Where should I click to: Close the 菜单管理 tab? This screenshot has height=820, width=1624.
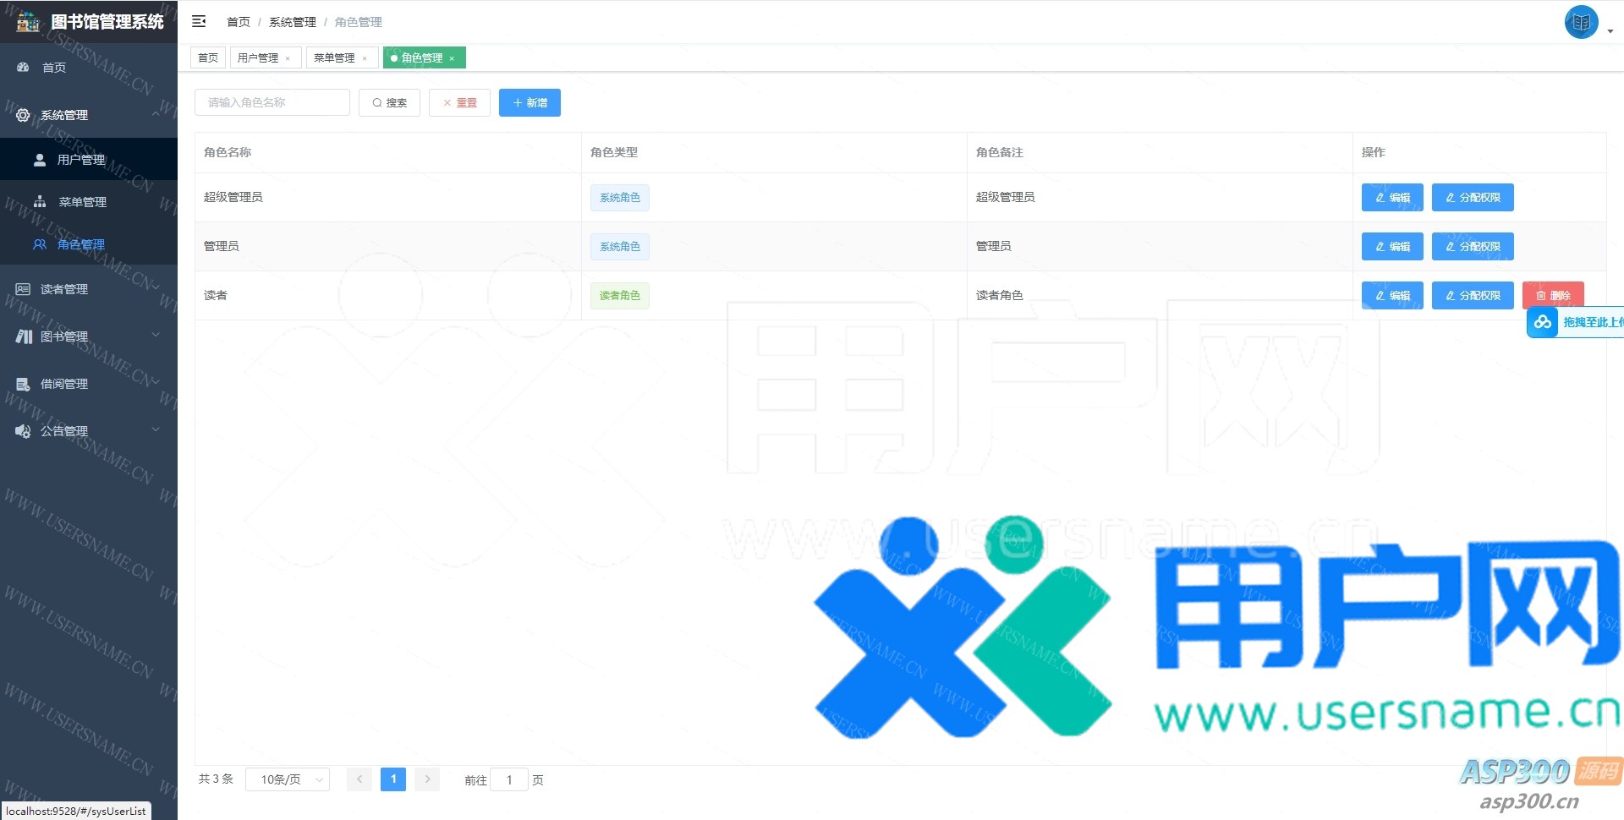point(365,58)
